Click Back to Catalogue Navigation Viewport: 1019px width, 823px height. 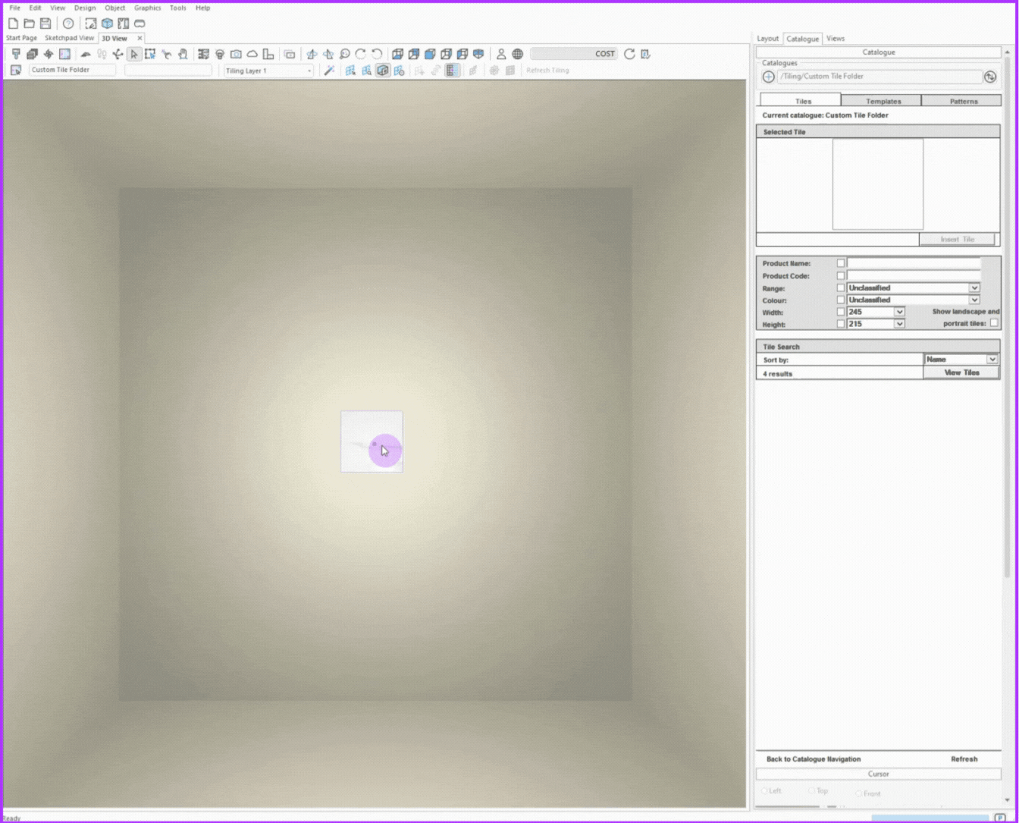coord(813,759)
